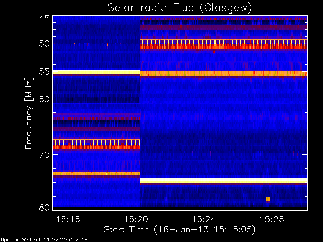Click the small red spot near 15:24 below 50 MHz
The width and height of the screenshot is (323, 242).
point(214,52)
